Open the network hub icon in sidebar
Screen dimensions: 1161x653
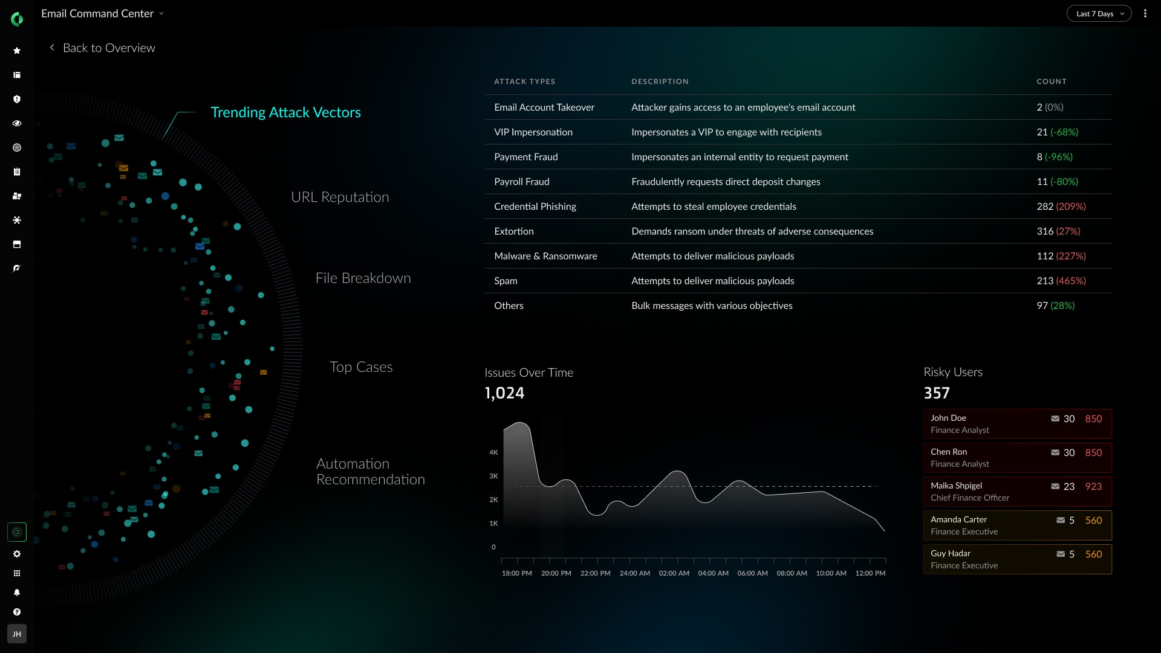point(17,220)
